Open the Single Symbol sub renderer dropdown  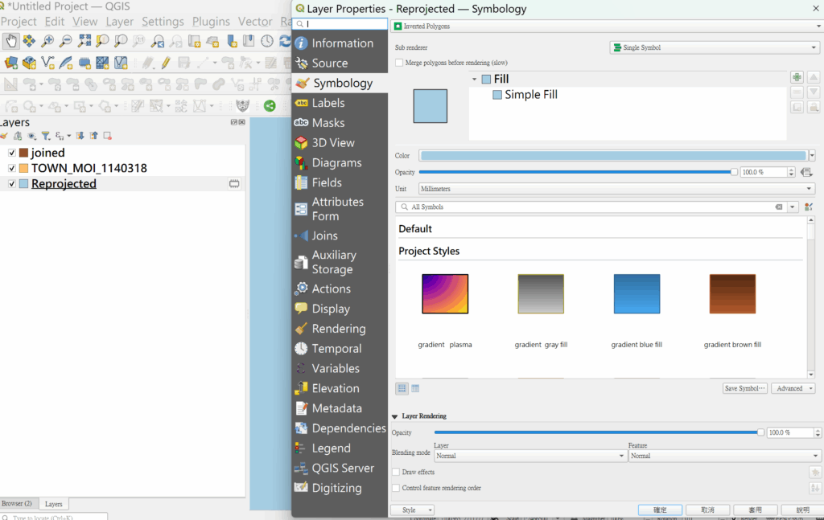[715, 47]
